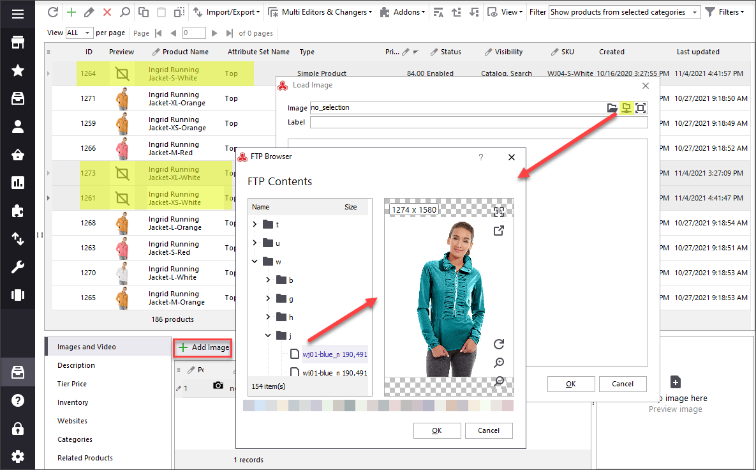The image size is (756, 470).
Task: Collapse the j subfolder chevron
Action: [x=268, y=335]
